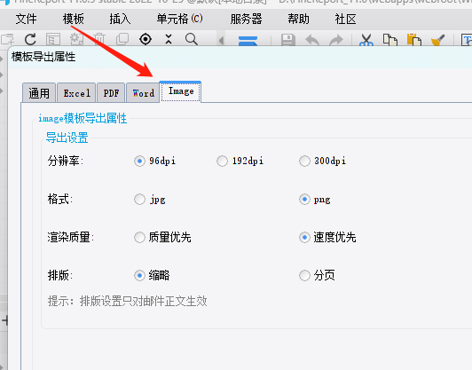
Task: Select 300dpi resolution
Action: click(322, 161)
